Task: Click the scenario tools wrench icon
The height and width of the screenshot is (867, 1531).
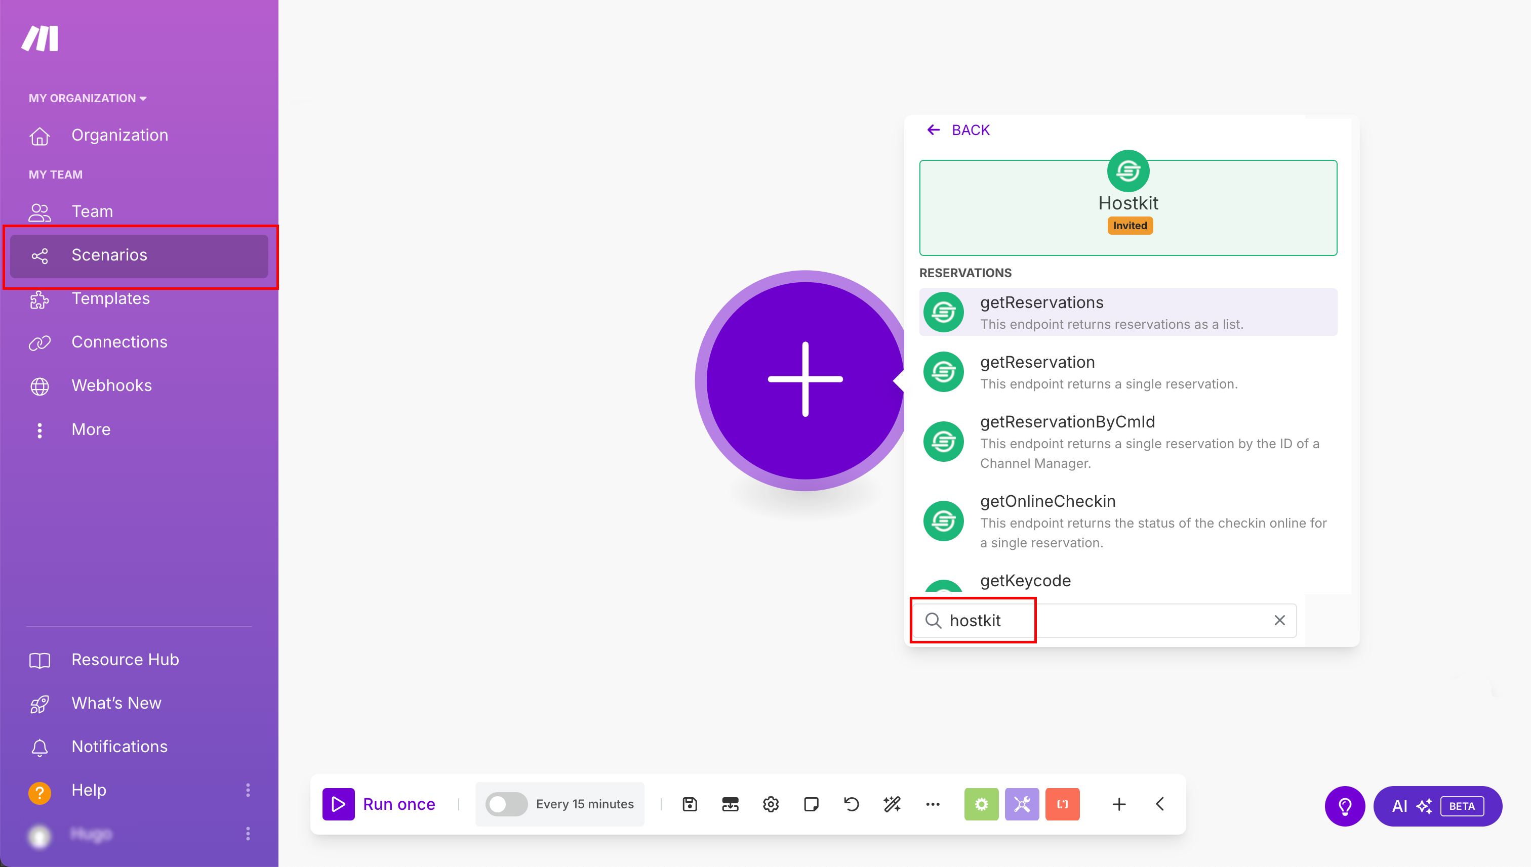Action: pyautogui.click(x=1021, y=803)
